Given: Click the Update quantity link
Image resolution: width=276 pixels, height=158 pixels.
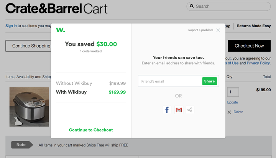Looking at the screenshot, I should pos(232,102).
